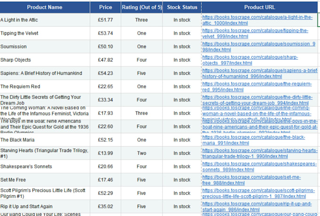Select the price £17.46
Viewport: 320px width, 216px height.
coord(105,180)
